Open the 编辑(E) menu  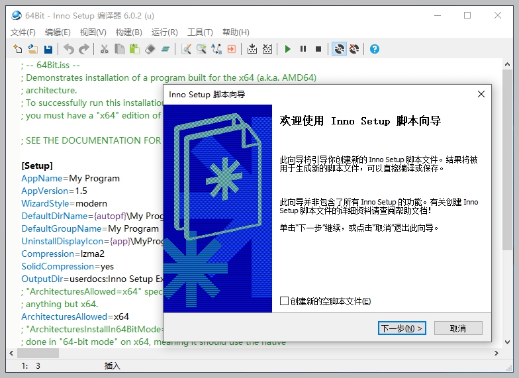coord(58,32)
